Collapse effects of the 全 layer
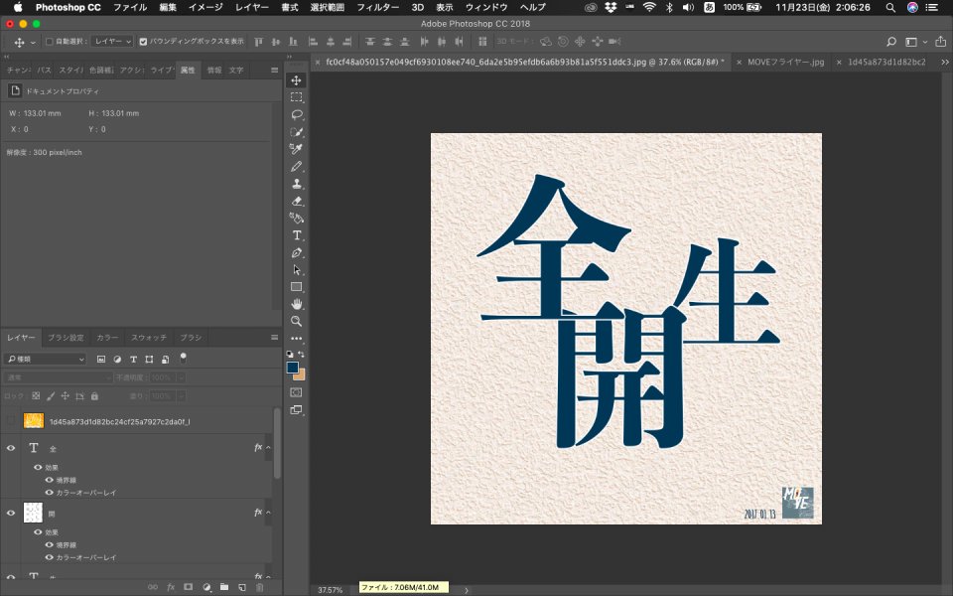The image size is (953, 596). [x=269, y=448]
